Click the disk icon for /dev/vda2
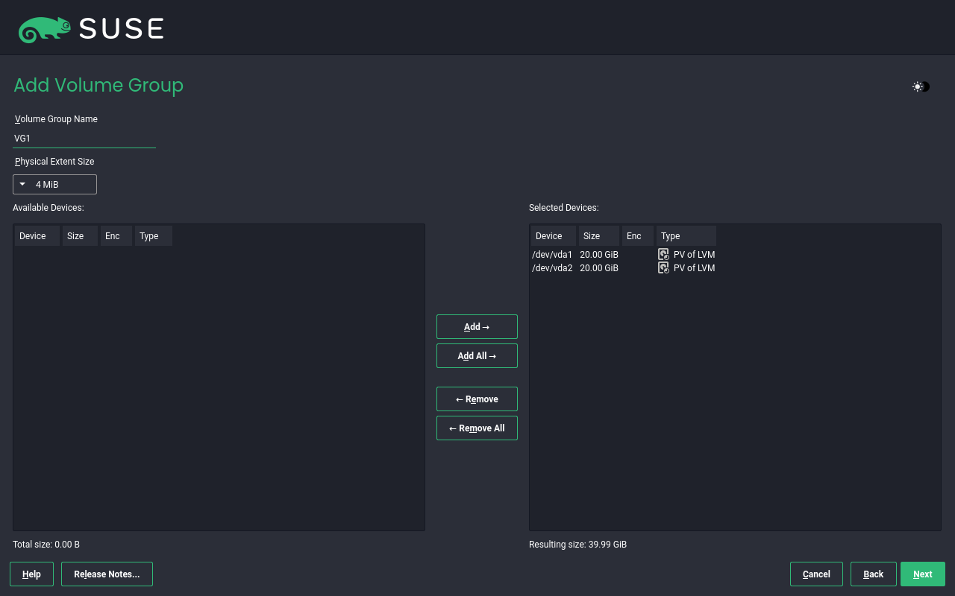The image size is (955, 596). tap(663, 268)
